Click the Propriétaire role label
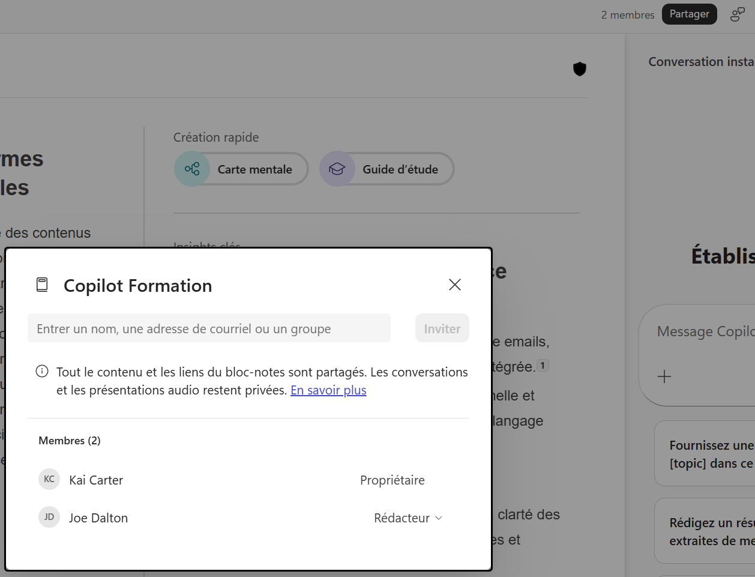The height and width of the screenshot is (577, 755). pos(393,480)
